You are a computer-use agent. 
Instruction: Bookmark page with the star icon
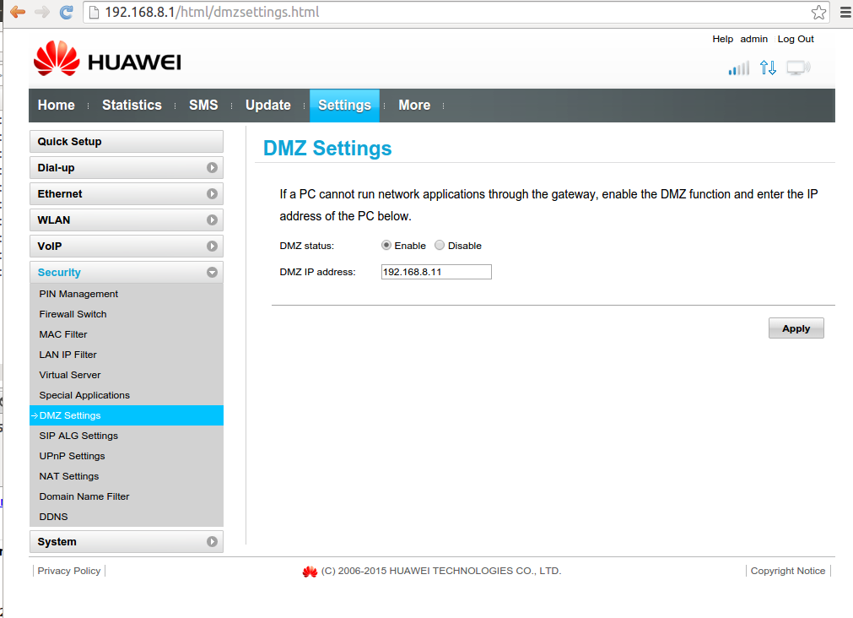[x=818, y=13]
